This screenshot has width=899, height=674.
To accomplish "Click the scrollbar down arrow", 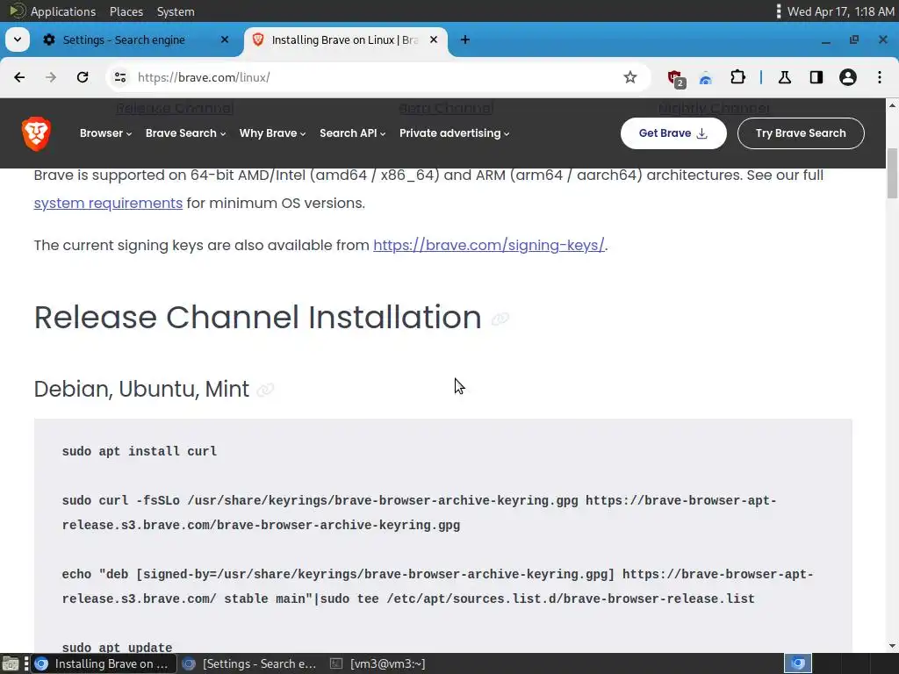I will click(892, 646).
